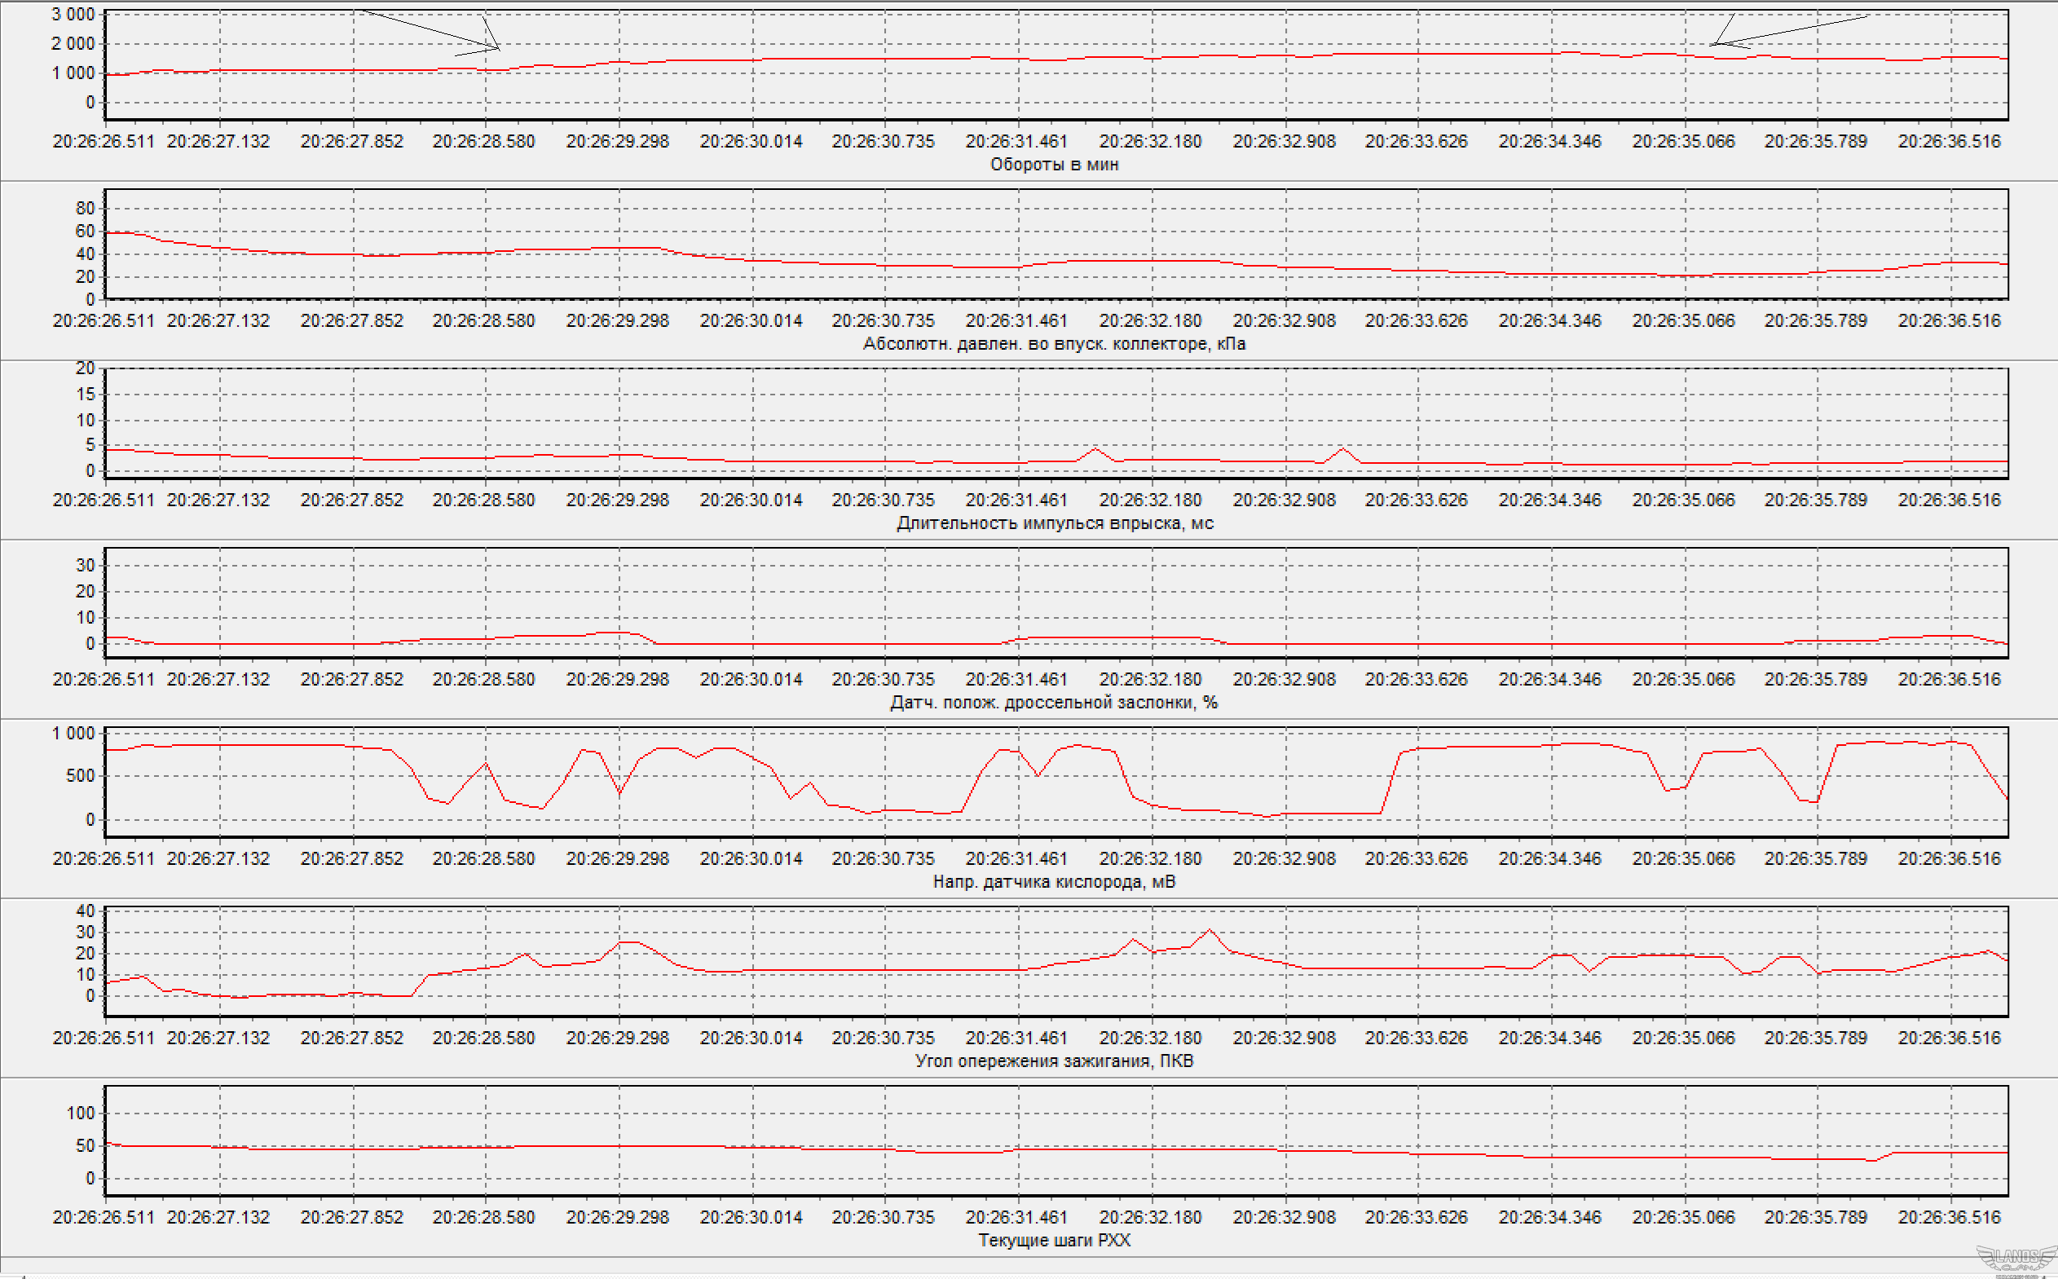The width and height of the screenshot is (2058, 1279).
Task: Click the first injection pulse spike
Action: coord(1095,450)
